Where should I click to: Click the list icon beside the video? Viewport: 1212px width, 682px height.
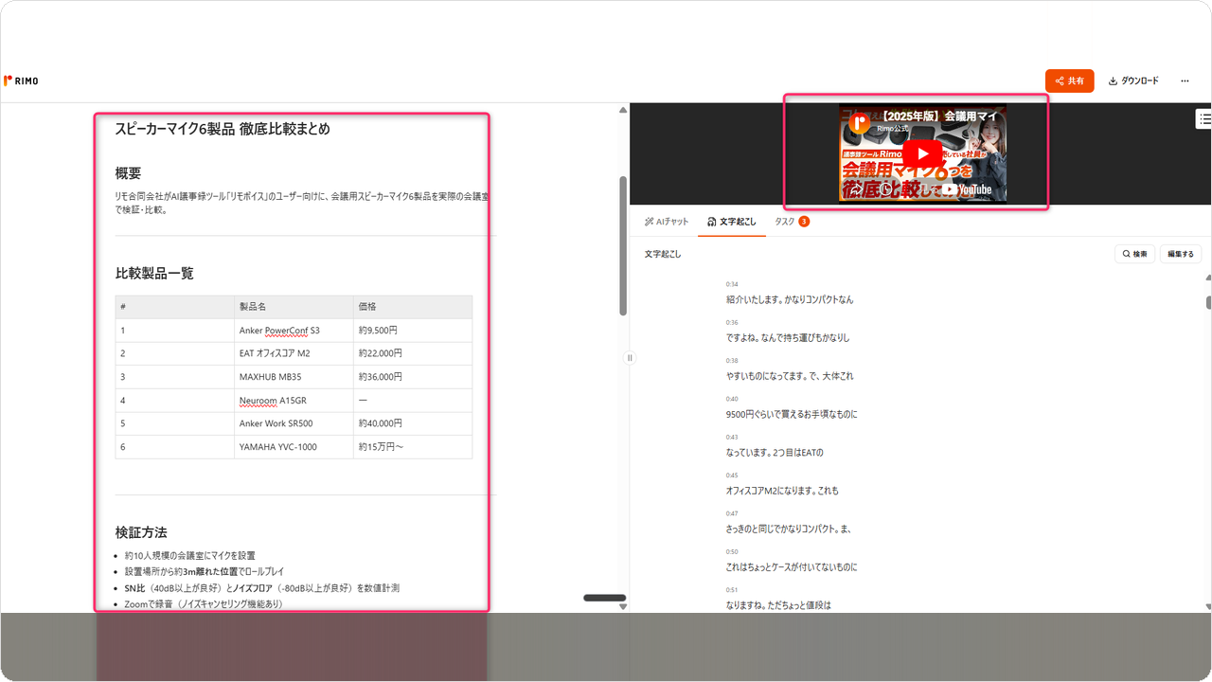coord(1203,118)
